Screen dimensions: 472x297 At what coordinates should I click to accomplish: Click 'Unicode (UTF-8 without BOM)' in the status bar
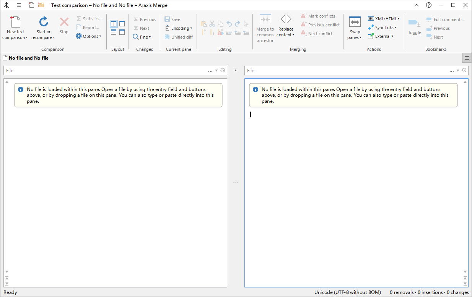click(348, 292)
